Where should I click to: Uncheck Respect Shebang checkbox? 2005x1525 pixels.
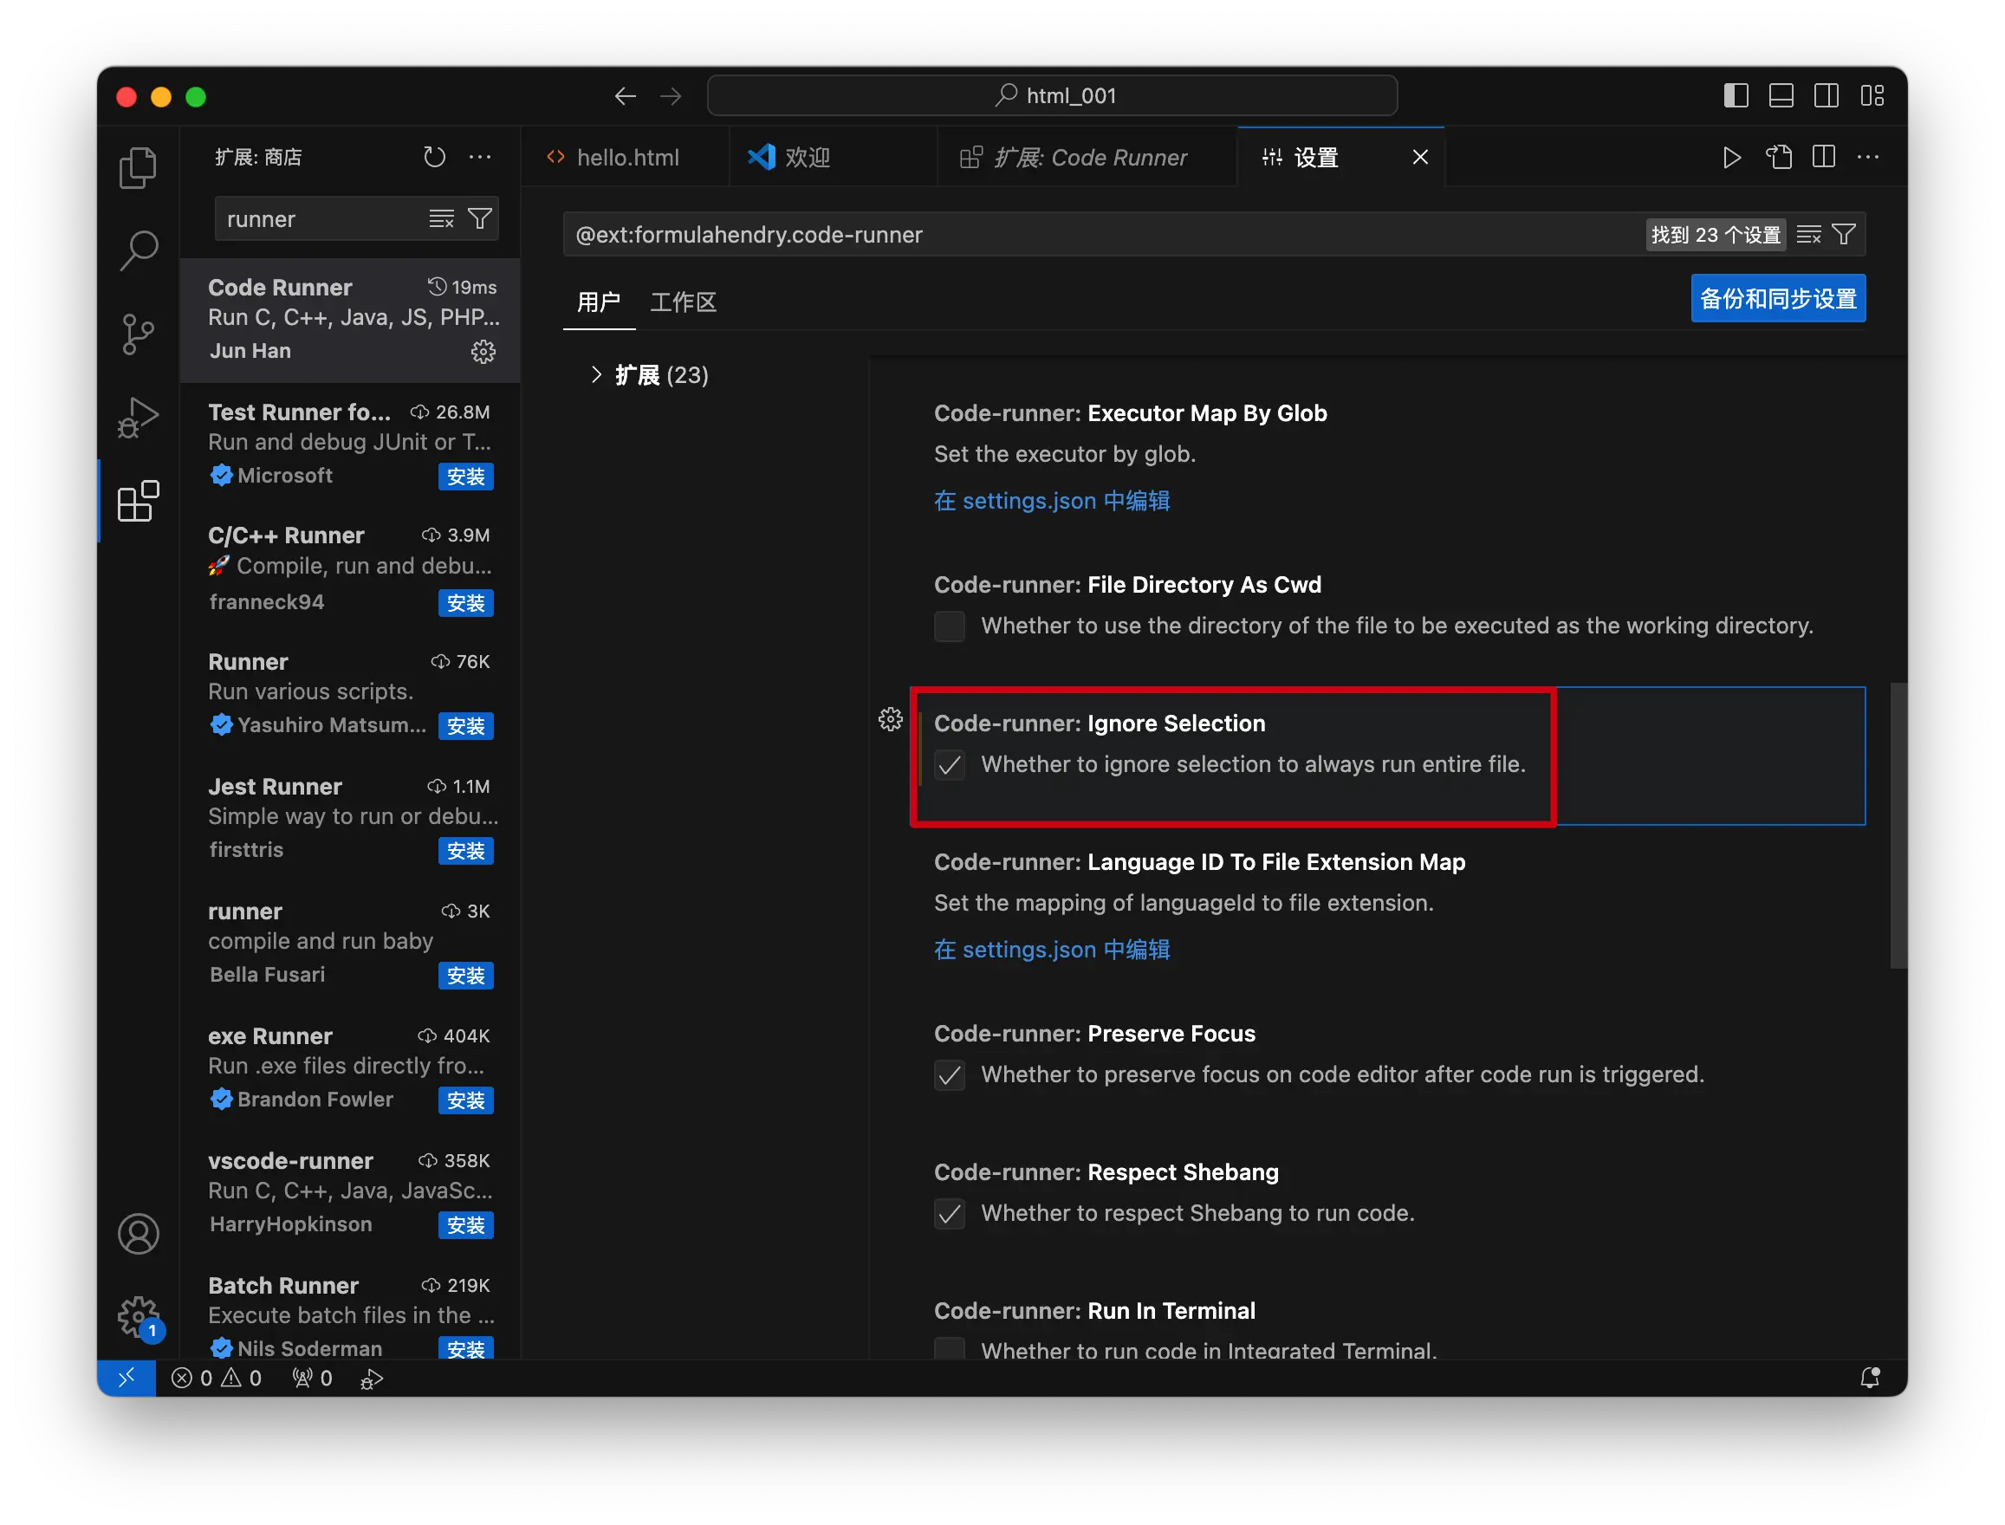[x=950, y=1215]
